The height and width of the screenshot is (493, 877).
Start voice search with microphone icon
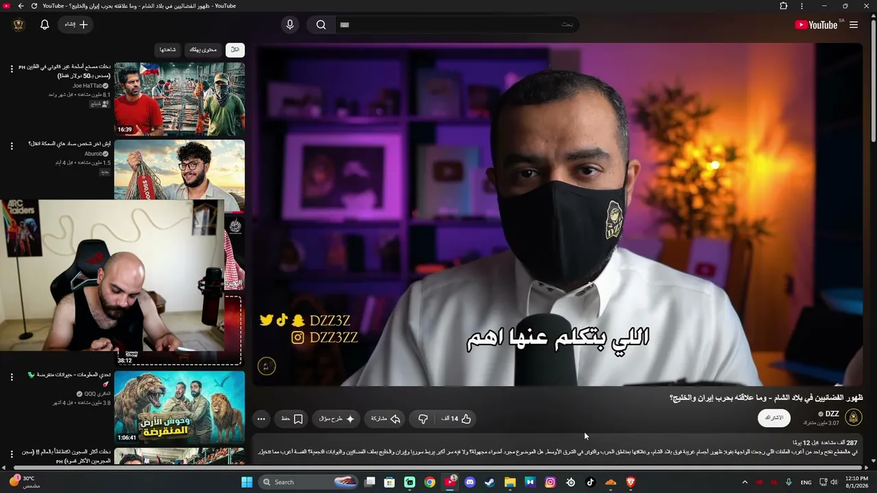click(290, 25)
